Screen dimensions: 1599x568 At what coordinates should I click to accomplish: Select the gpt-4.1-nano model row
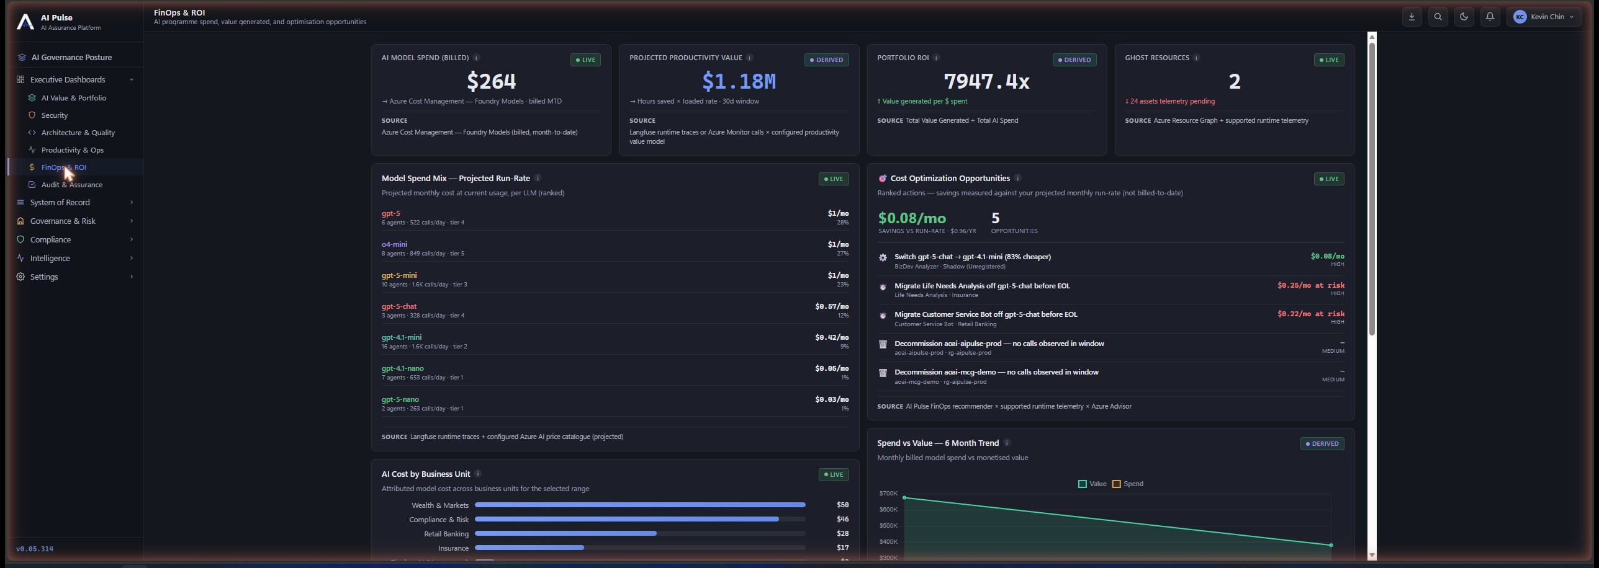[615, 372]
